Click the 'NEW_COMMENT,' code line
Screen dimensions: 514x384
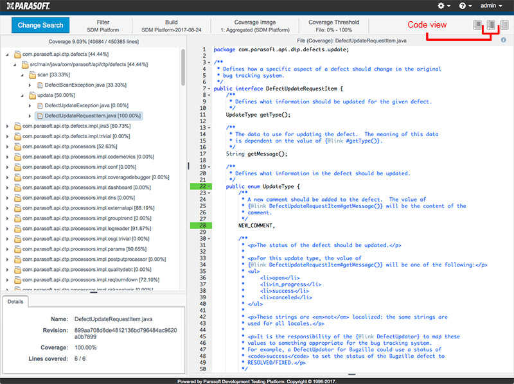pos(256,225)
